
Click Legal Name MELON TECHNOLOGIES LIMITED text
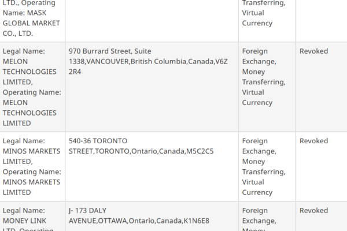31,66
